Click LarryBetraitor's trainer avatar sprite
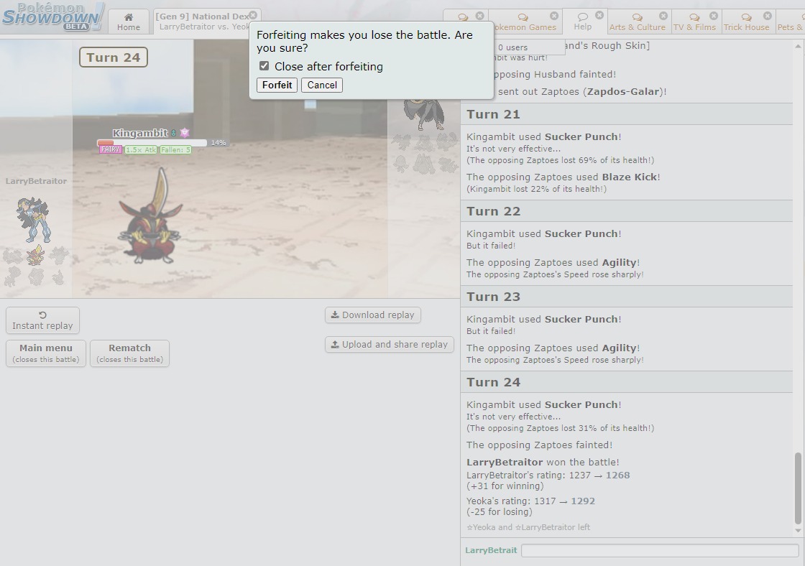Screen dimensions: 805x566 point(34,219)
